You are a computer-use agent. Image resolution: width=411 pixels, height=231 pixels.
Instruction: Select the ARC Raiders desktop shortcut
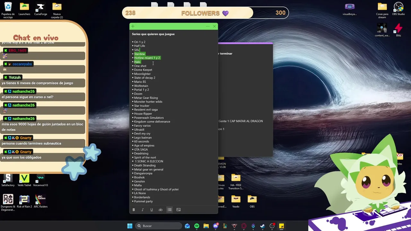point(40,201)
